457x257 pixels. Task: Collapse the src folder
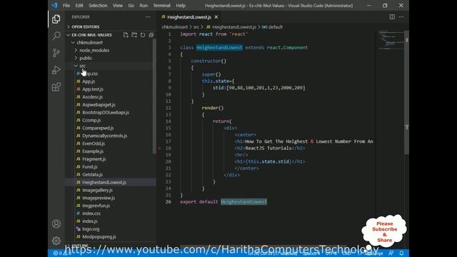[x=83, y=66]
